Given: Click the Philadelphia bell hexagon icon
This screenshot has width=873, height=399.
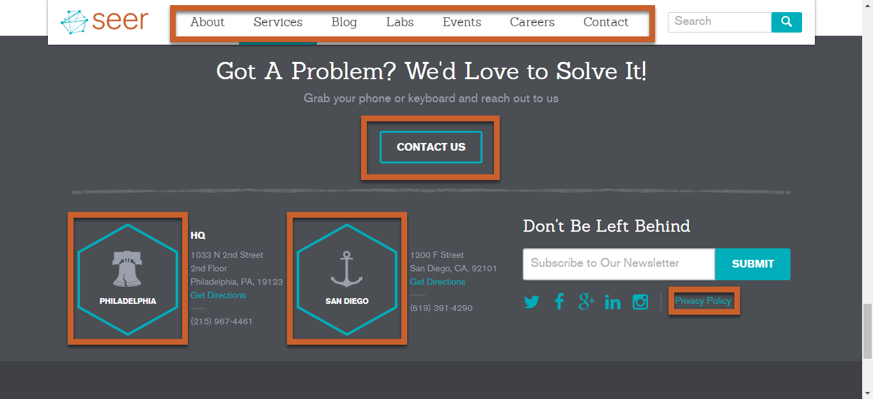Looking at the screenshot, I should point(128,279).
